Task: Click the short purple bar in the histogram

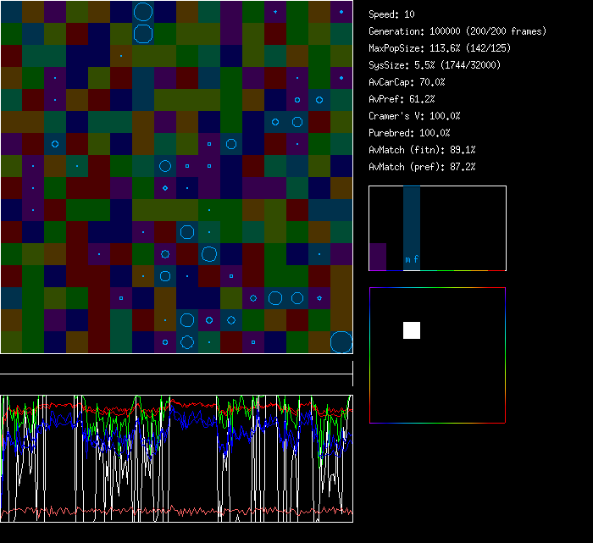Action: click(x=378, y=257)
